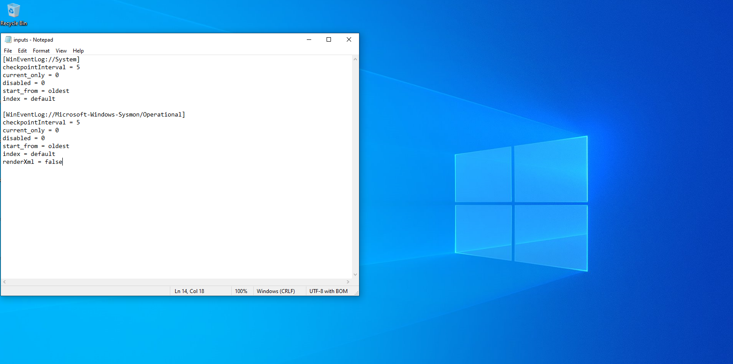
Task: Open the Recycle Bin desktop icon
Action: (x=14, y=14)
